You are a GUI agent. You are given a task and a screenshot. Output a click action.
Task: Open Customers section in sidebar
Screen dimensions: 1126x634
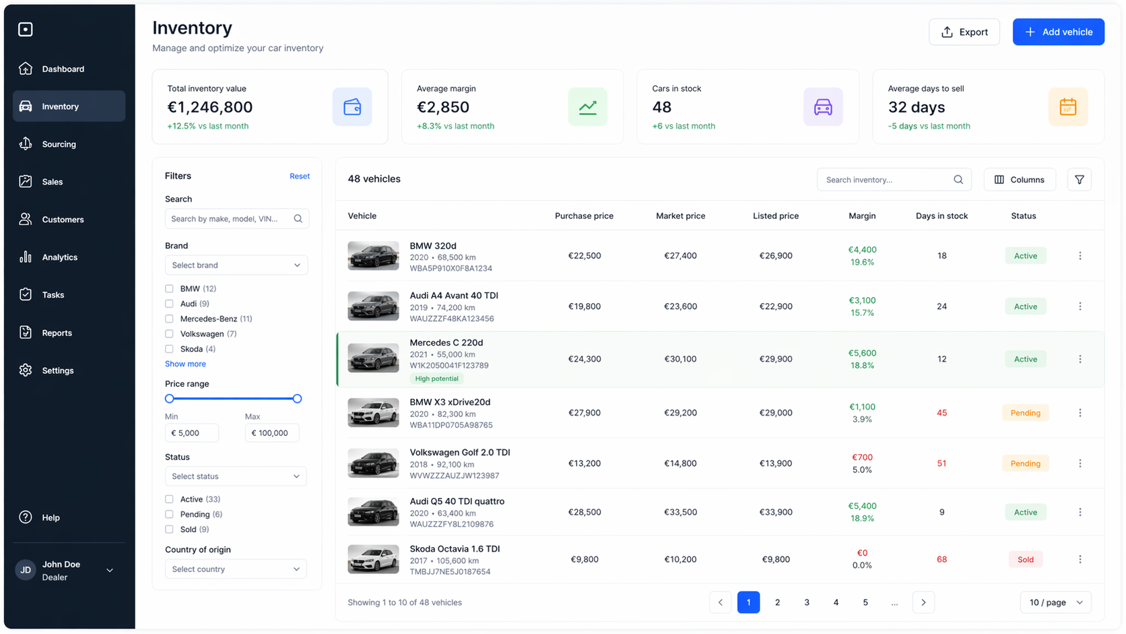(x=69, y=220)
